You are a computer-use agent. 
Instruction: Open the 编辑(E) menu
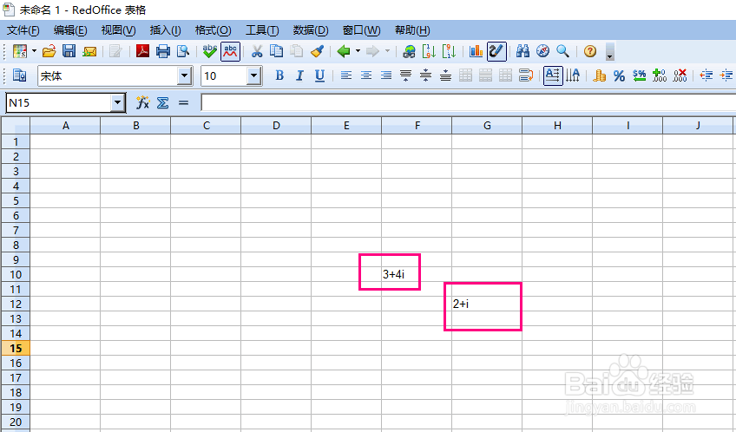(70, 30)
